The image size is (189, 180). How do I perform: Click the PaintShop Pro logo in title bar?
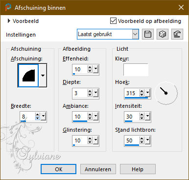[x=8, y=7]
